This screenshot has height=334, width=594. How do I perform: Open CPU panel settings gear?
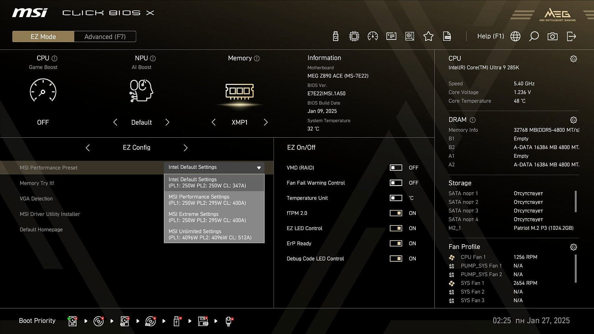[x=574, y=59]
